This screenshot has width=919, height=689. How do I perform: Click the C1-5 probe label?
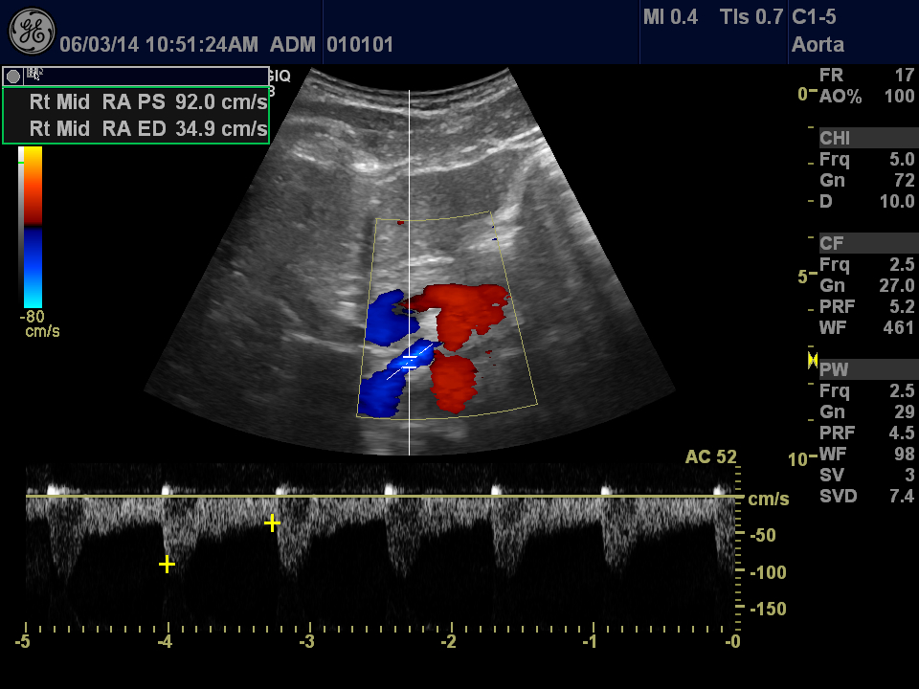click(815, 17)
